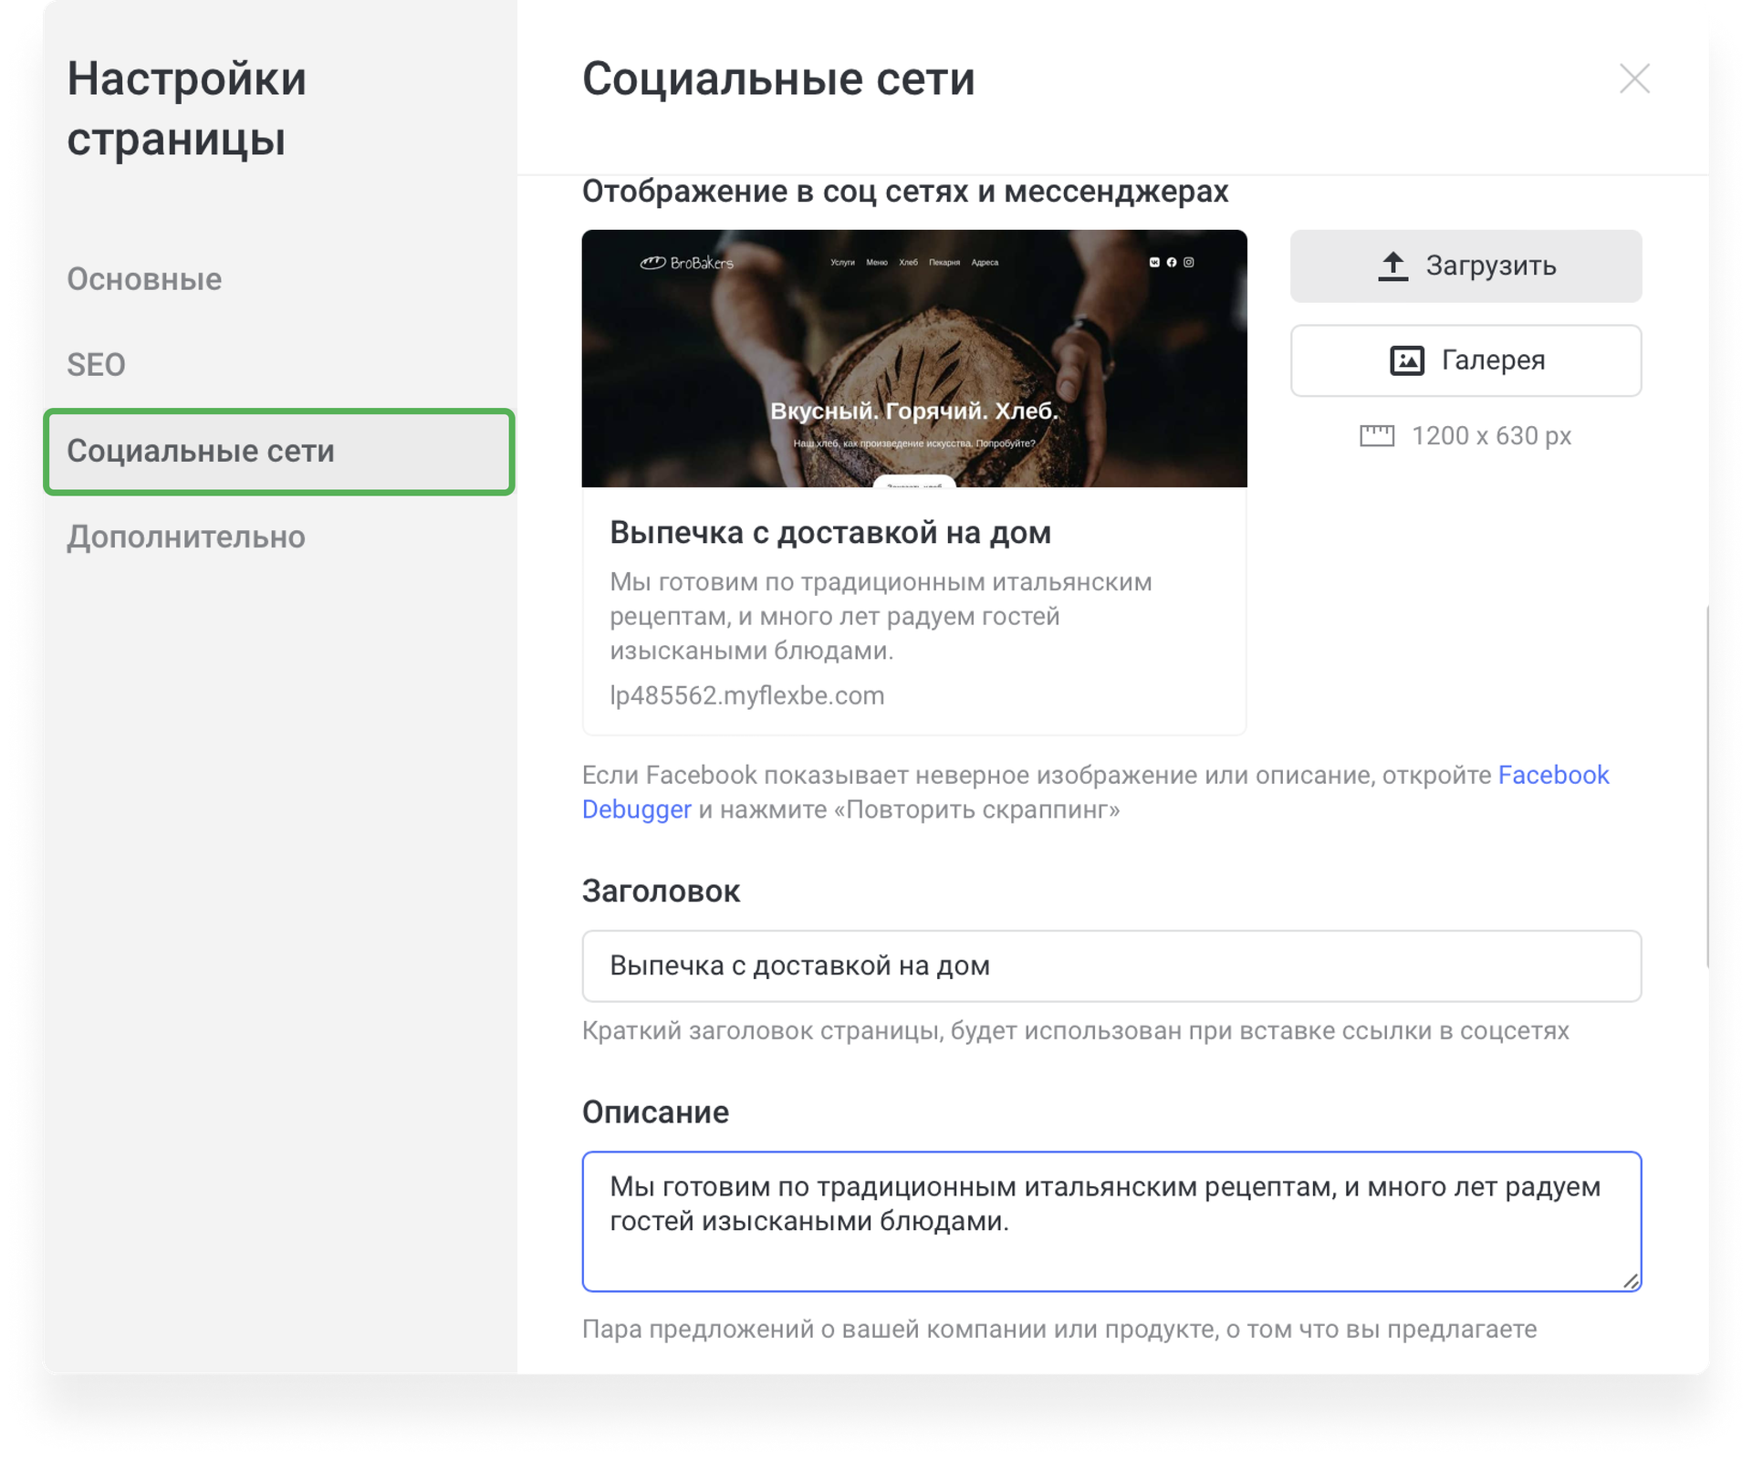Image resolution: width=1752 pixels, height=1460 pixels.
Task: Switch to the Основные settings section
Action: [143, 279]
